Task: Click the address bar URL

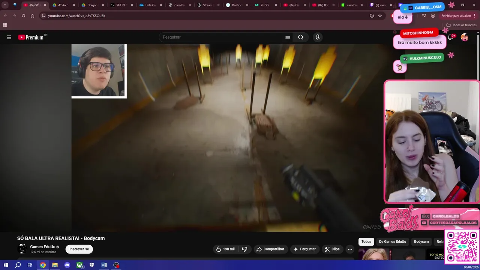Action: (76, 16)
